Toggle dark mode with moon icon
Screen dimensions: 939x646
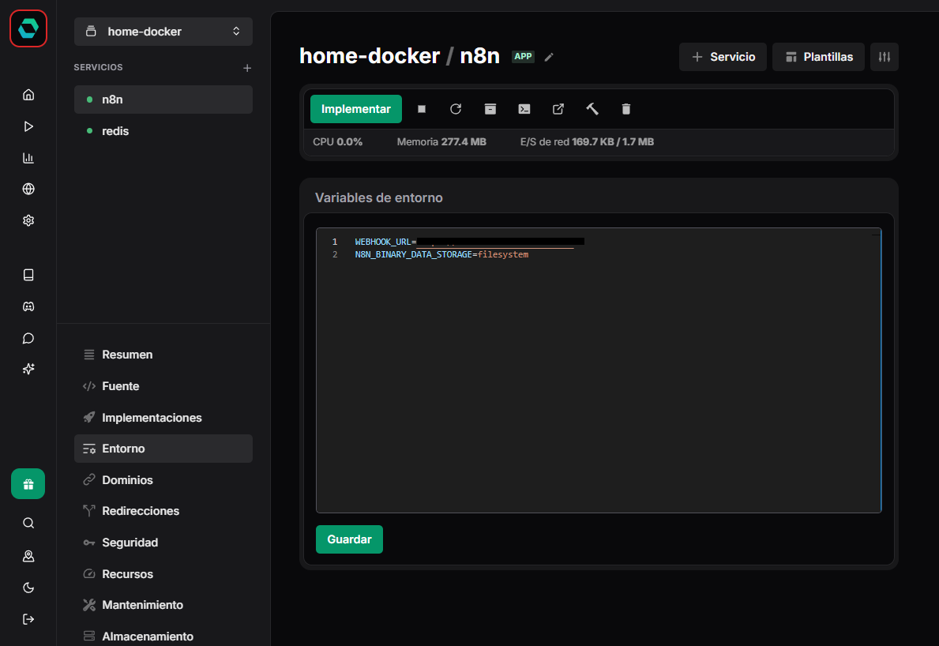pos(28,588)
